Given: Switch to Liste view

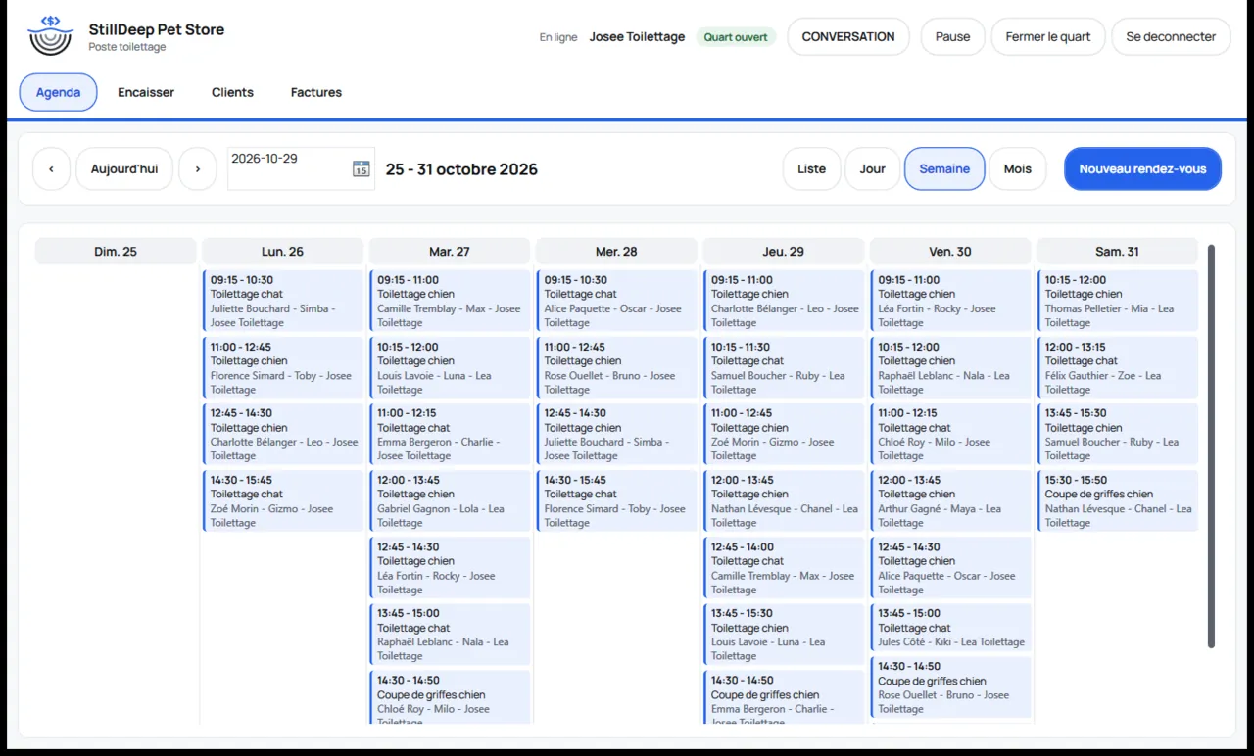Looking at the screenshot, I should point(811,168).
